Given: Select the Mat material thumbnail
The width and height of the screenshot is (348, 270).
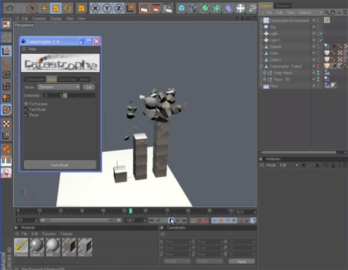Looking at the screenshot, I should pyautogui.click(x=53, y=247).
